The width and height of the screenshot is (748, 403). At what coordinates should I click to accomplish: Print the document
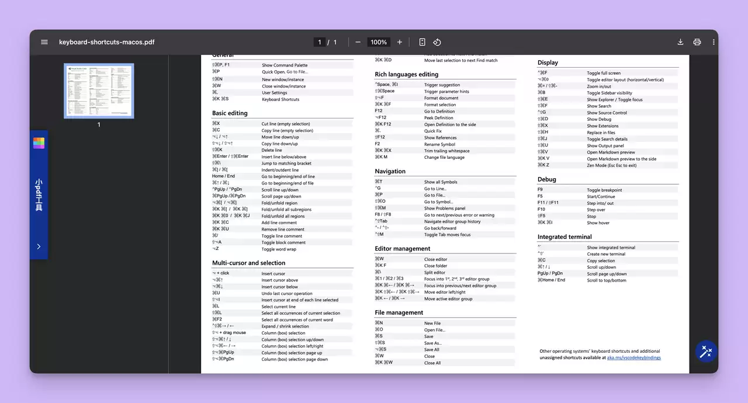[x=697, y=42]
